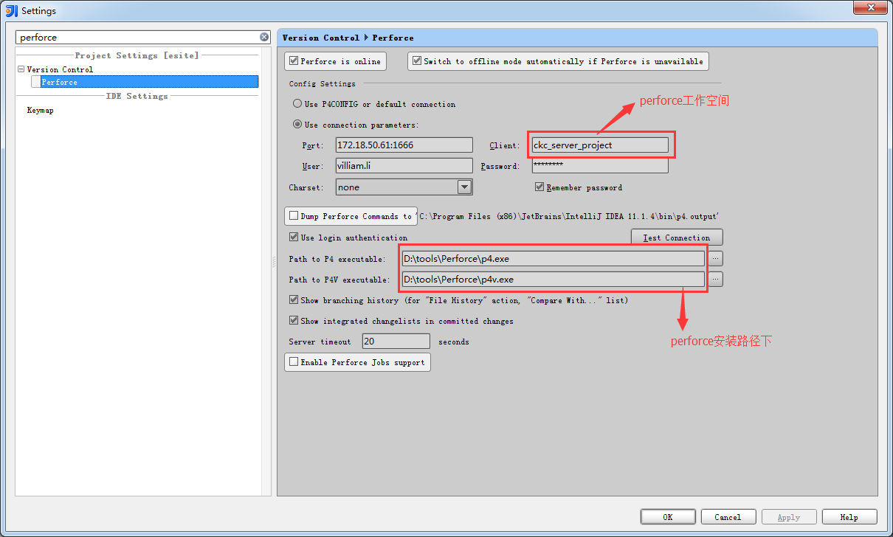Toggle Switch to offline mode automatically checkbox
The height and width of the screenshot is (537, 893).
[x=417, y=61]
